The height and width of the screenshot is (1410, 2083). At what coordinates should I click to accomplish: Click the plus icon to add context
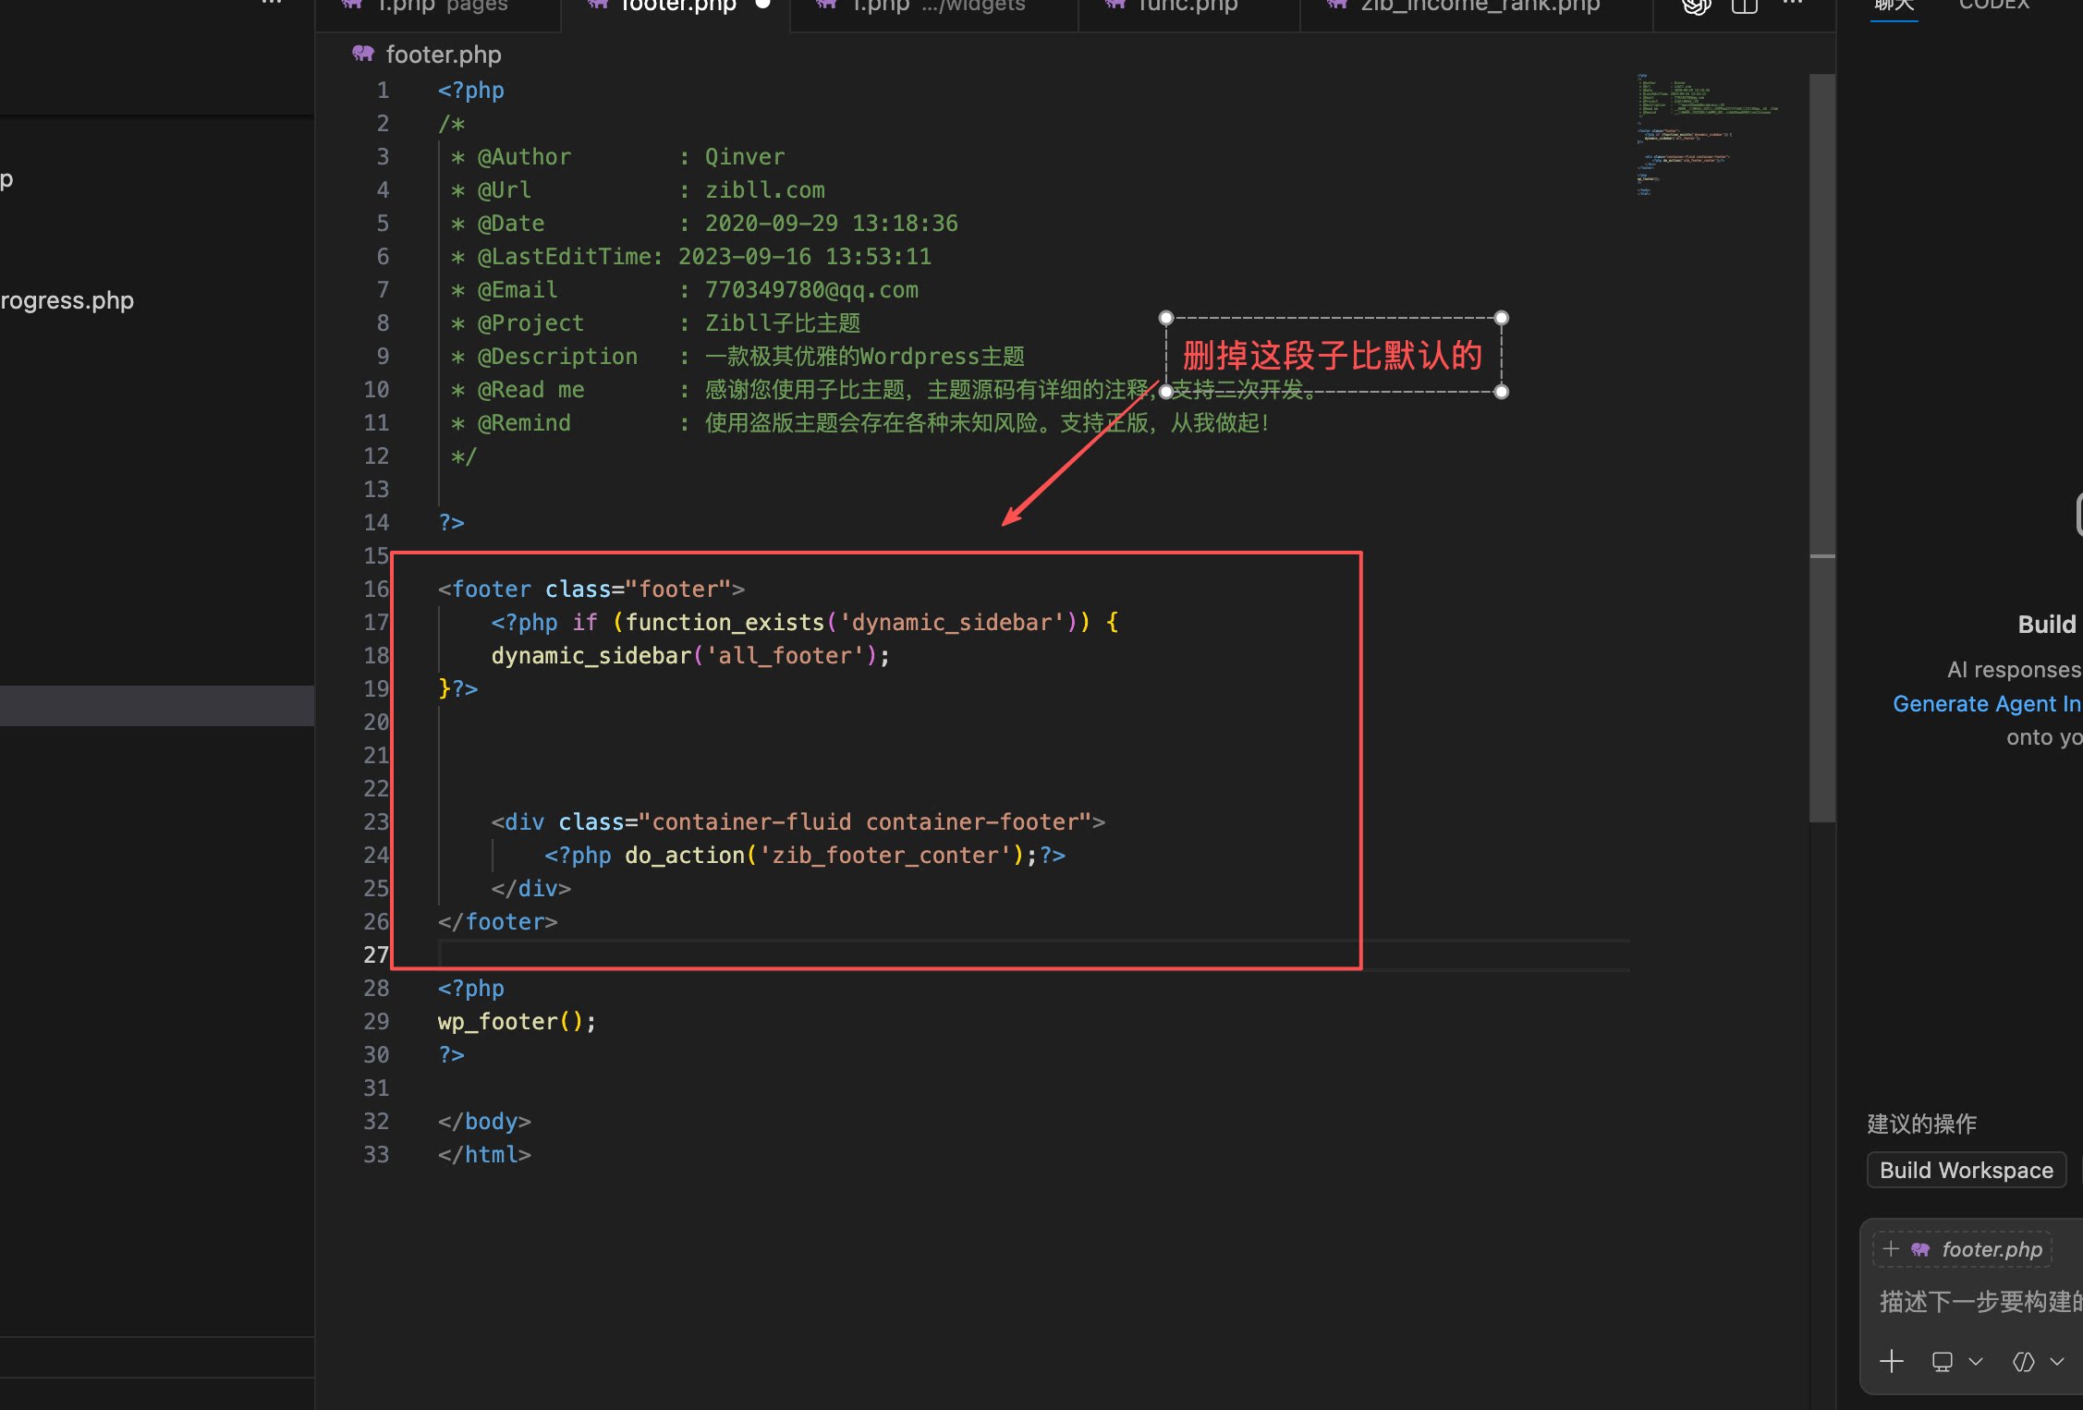point(1892,1361)
